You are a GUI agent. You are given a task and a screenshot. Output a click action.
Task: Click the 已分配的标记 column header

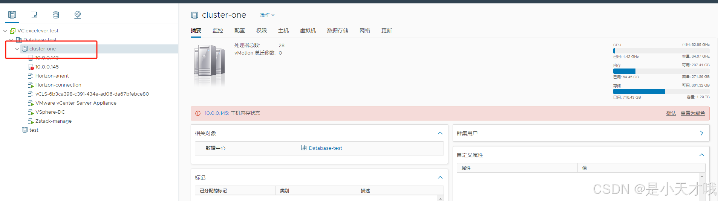coord(235,191)
